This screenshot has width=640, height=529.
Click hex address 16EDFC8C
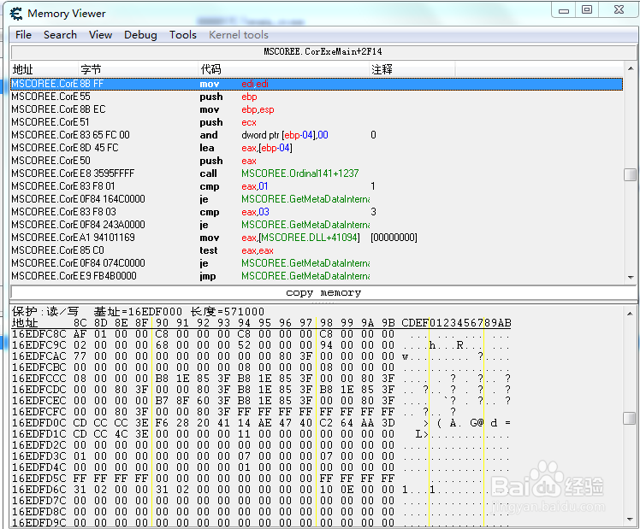(x=39, y=334)
